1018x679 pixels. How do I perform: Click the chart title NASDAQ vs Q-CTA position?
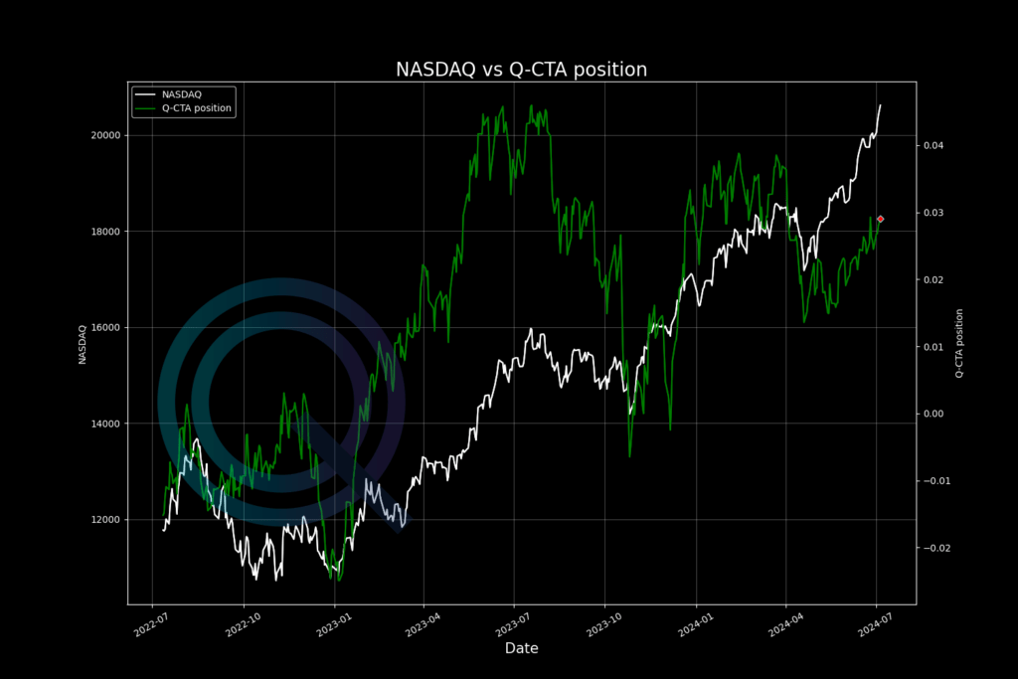(521, 70)
